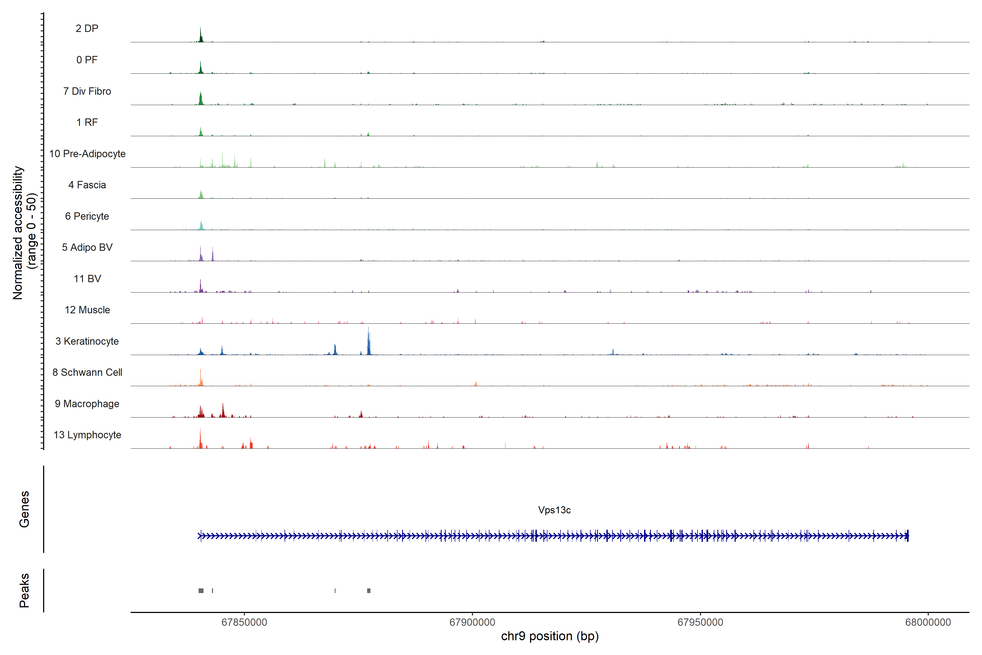Click the 67900000 axis tick label
The height and width of the screenshot is (655, 982).
point(472,622)
